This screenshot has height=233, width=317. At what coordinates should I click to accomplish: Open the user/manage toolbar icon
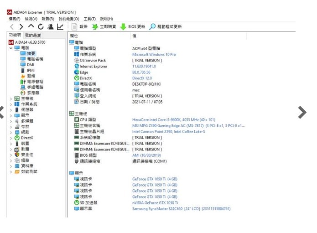(x=51, y=26)
